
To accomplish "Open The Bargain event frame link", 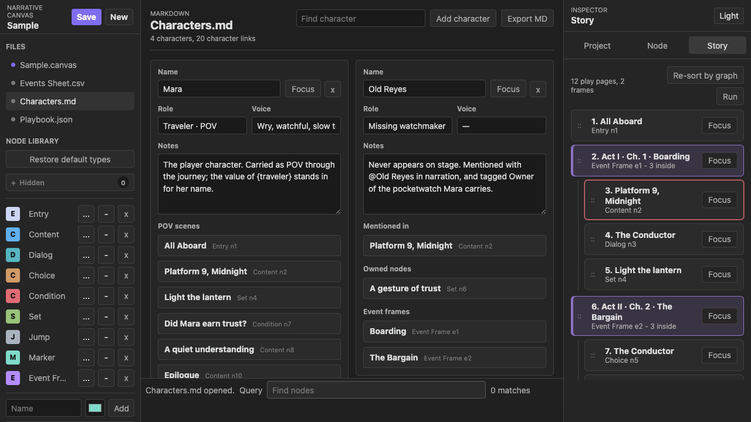I will point(455,358).
